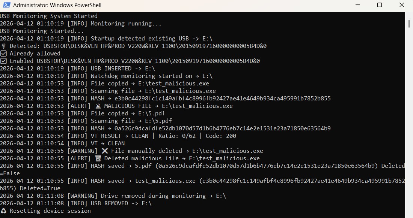The width and height of the screenshot is (413, 218).
Task: Click the PowerShell icon in the title bar
Action: (5, 5)
